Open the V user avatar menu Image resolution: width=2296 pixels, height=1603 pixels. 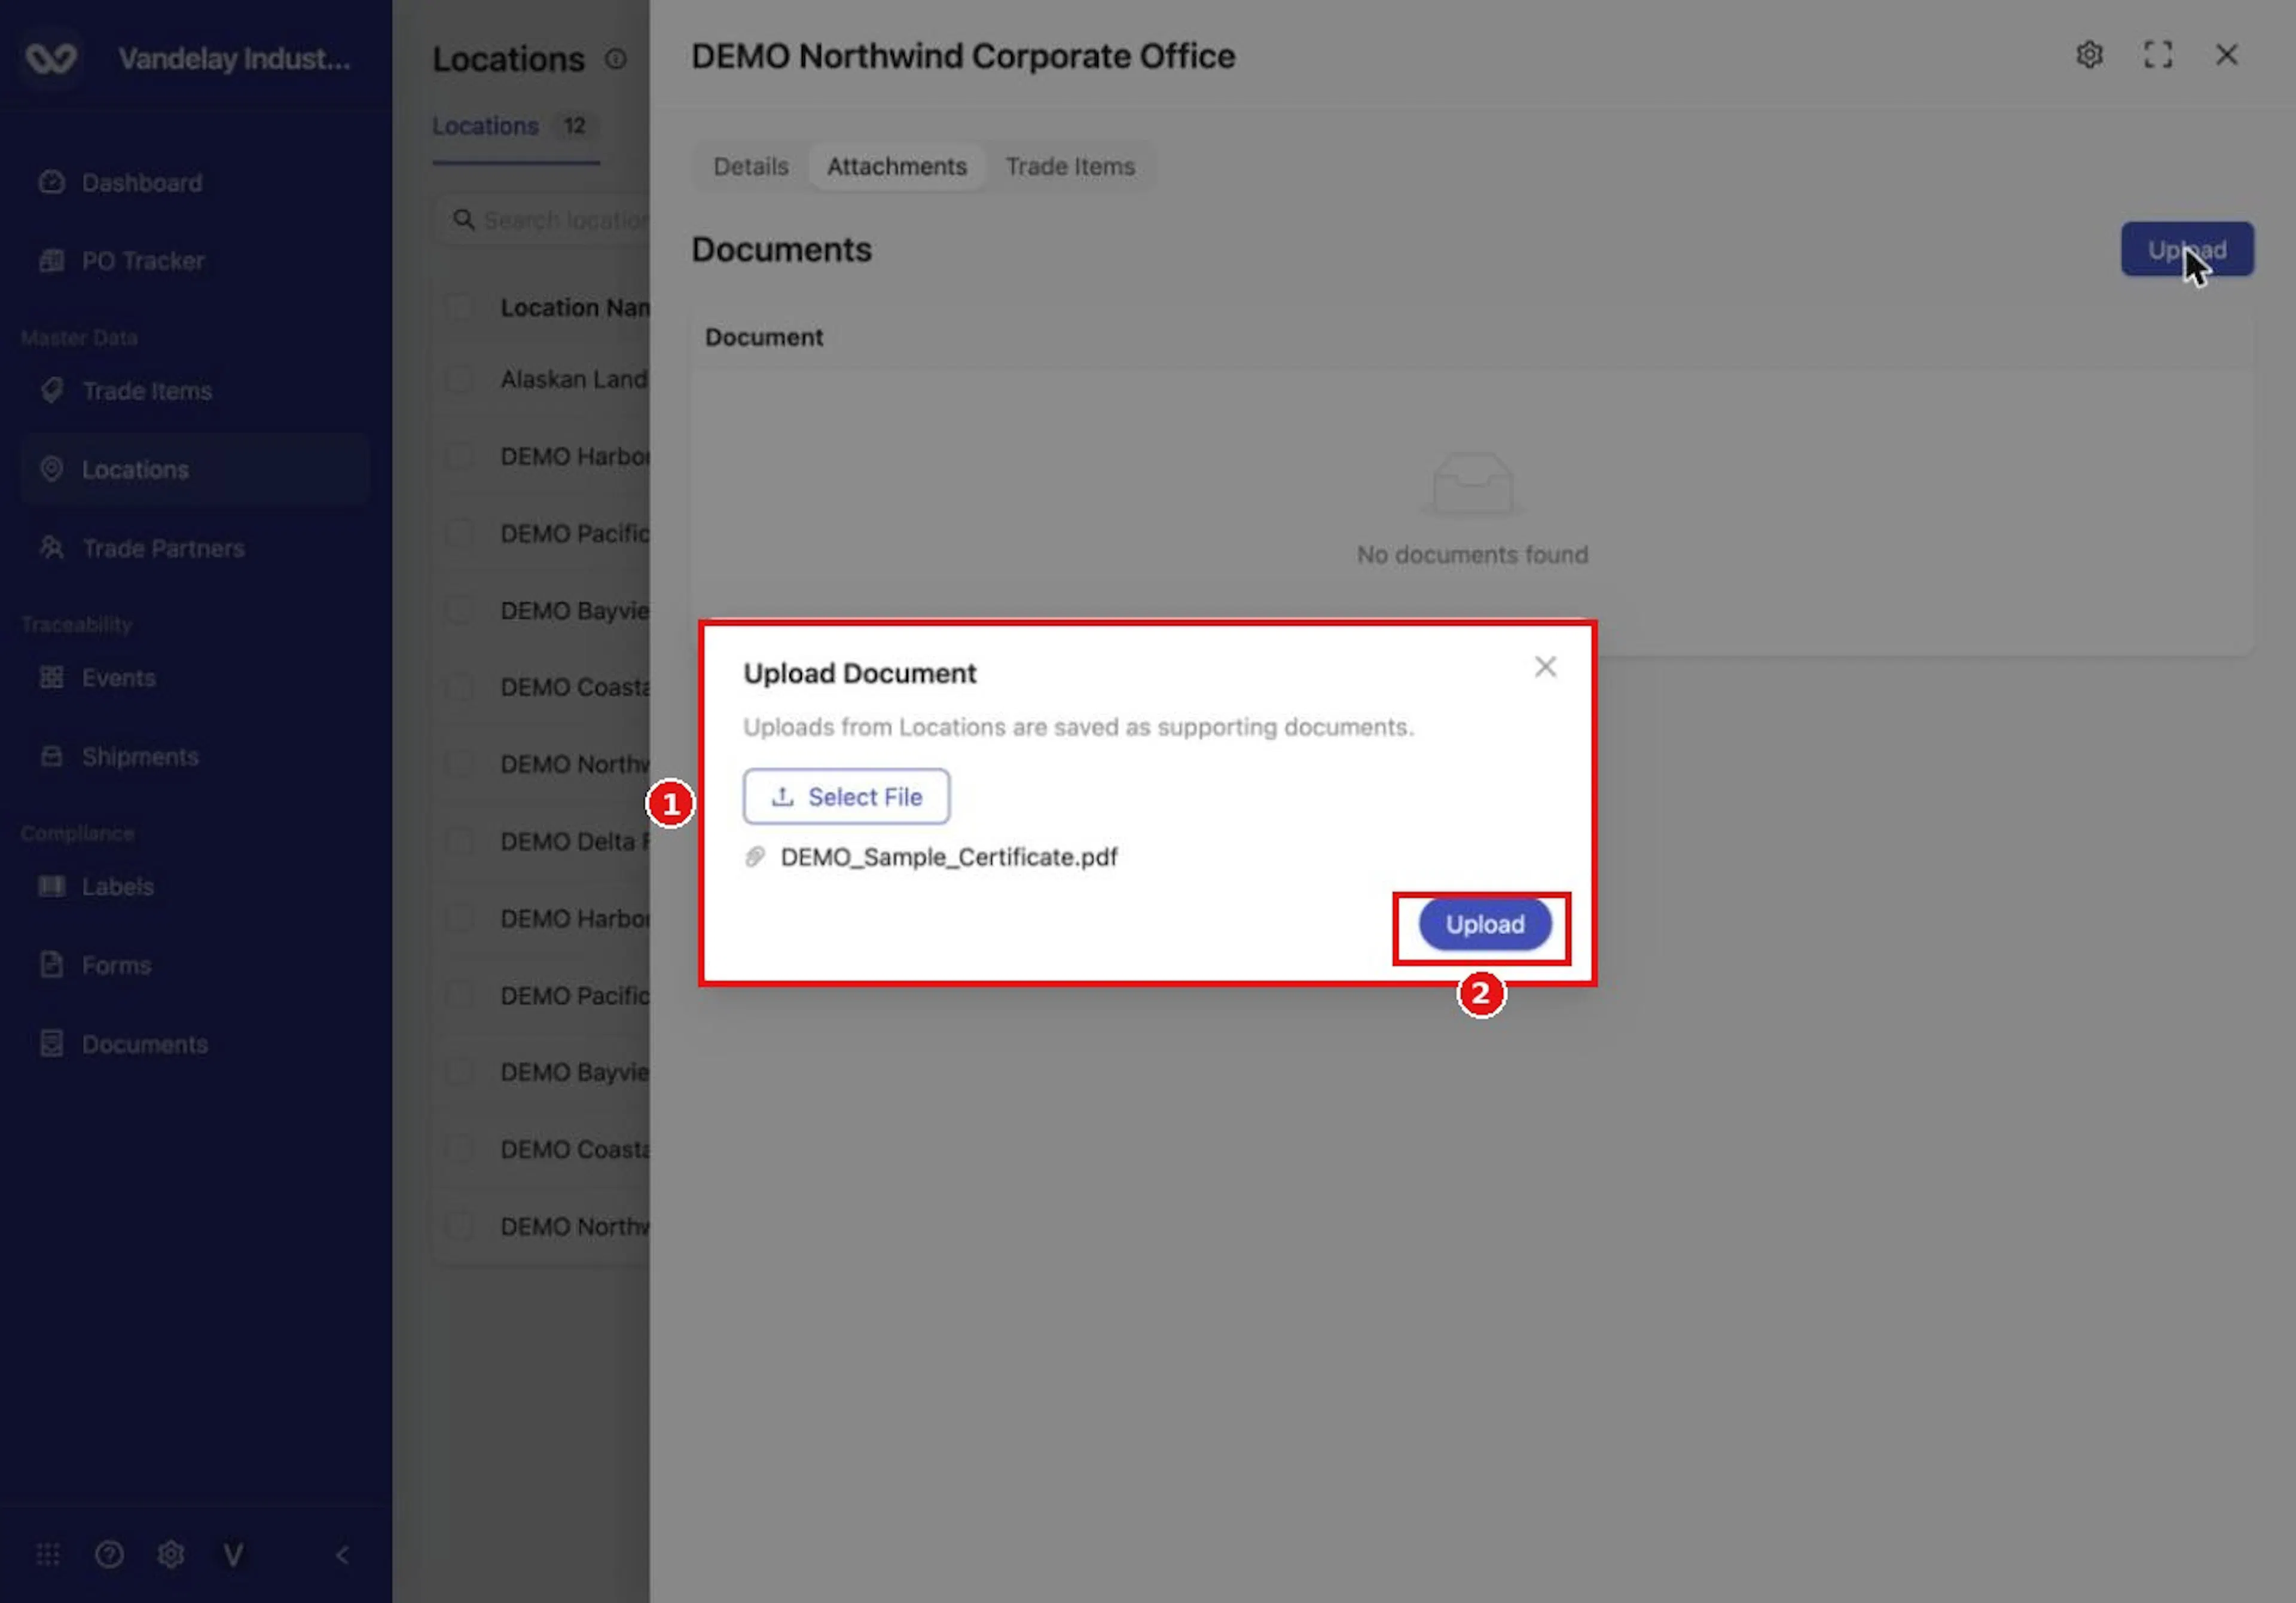coord(233,1554)
